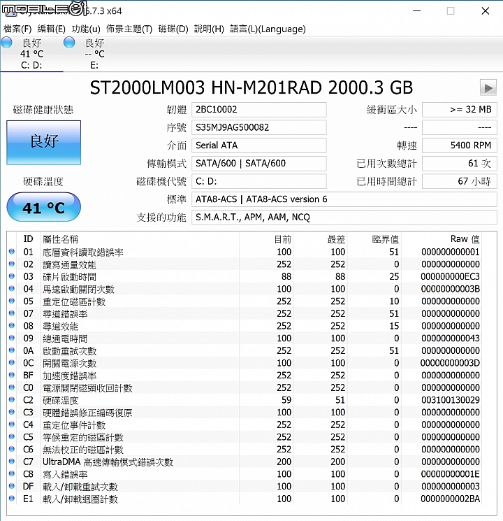Click the blue status circle for C: D:

6,43
